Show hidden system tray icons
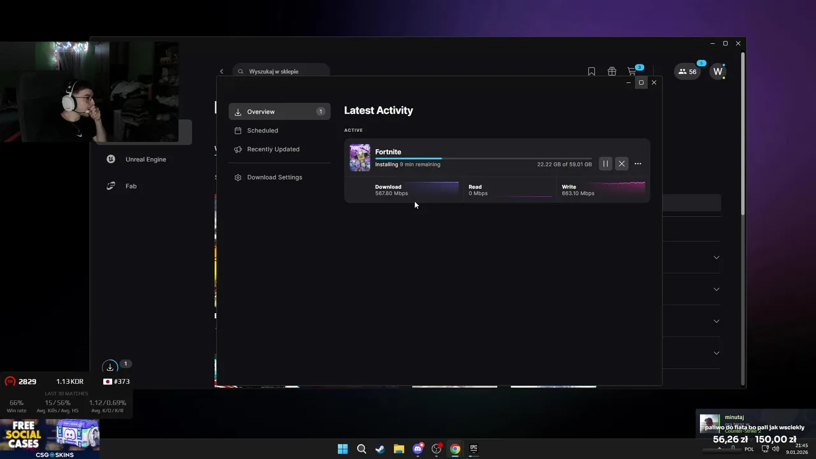816x459 pixels. coord(720,449)
